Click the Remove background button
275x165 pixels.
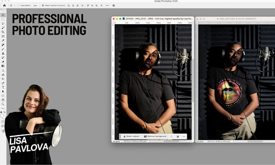coord(155,136)
